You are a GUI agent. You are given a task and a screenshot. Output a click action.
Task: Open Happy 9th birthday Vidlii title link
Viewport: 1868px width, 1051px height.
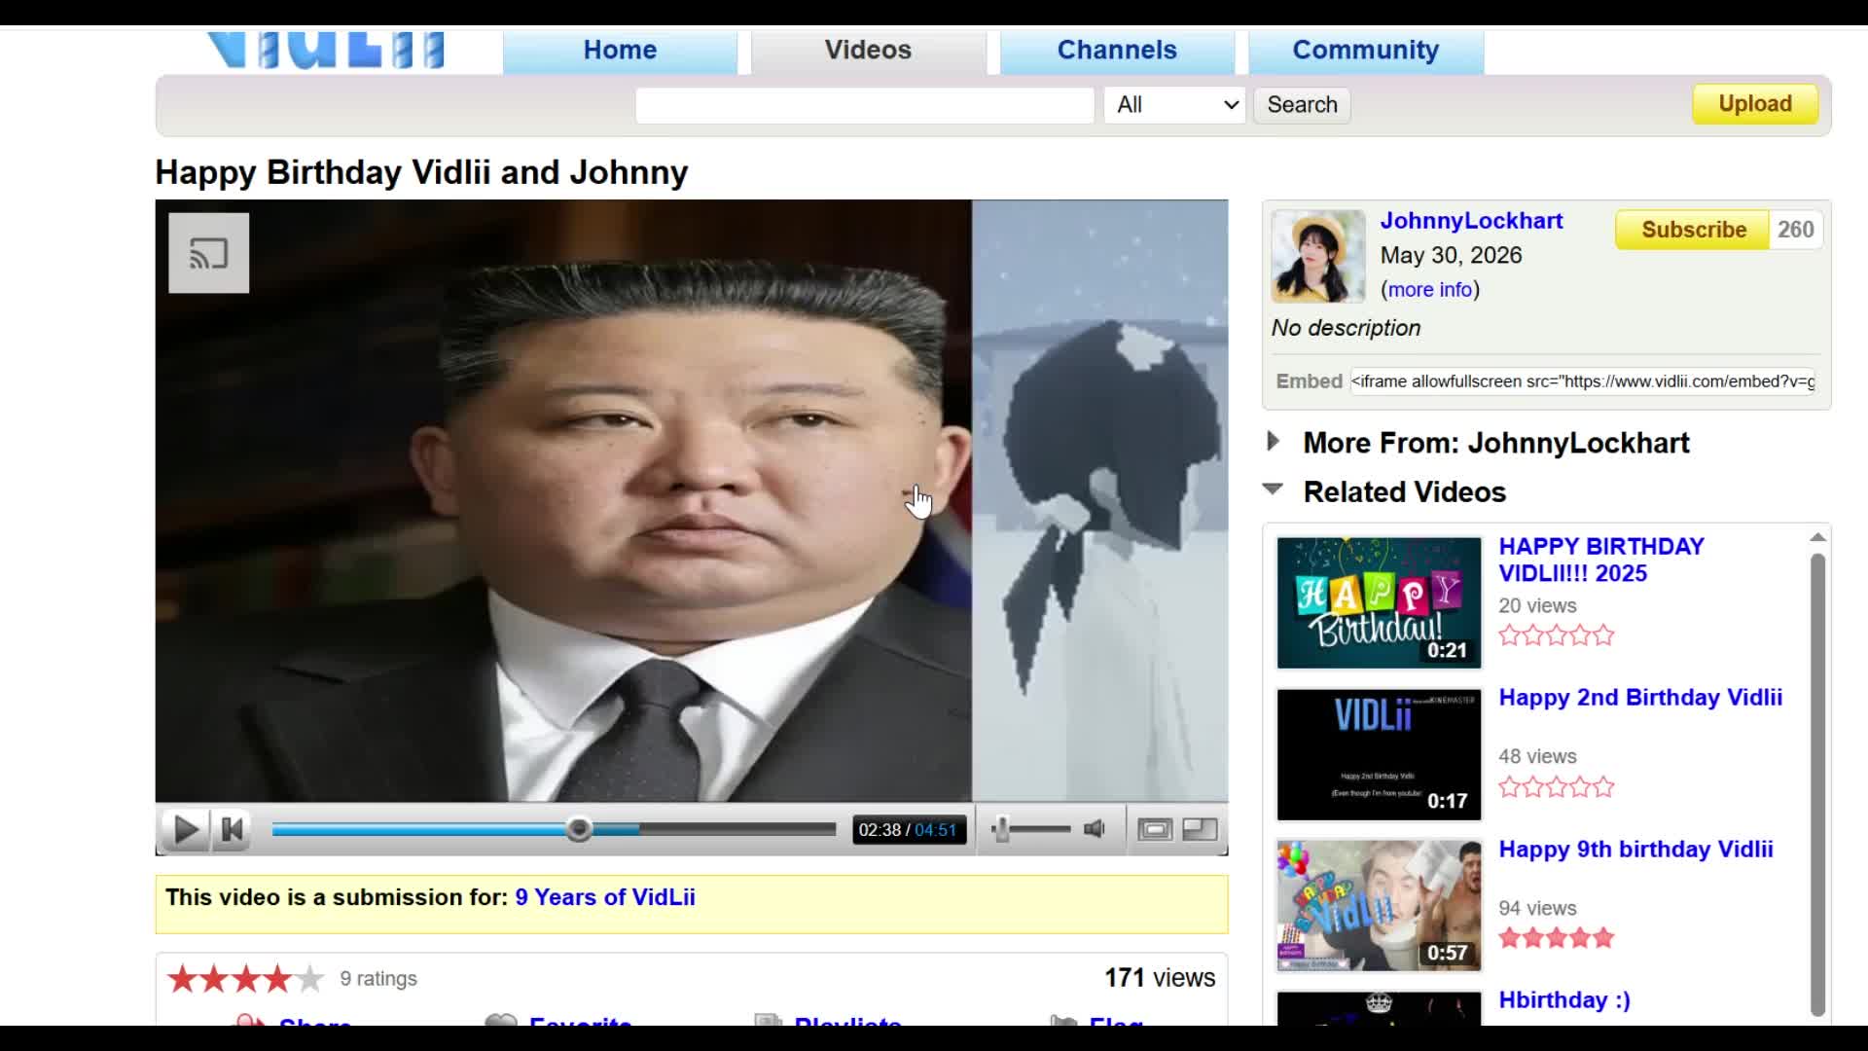coord(1635,850)
